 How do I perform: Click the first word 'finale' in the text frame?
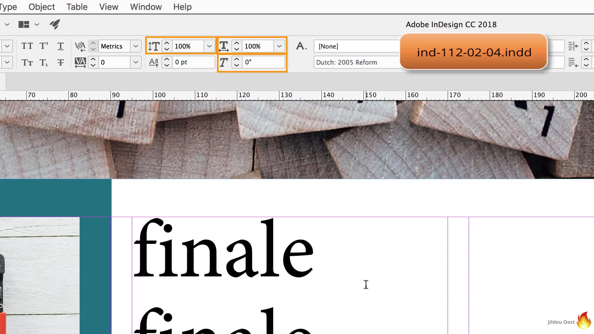(223, 248)
